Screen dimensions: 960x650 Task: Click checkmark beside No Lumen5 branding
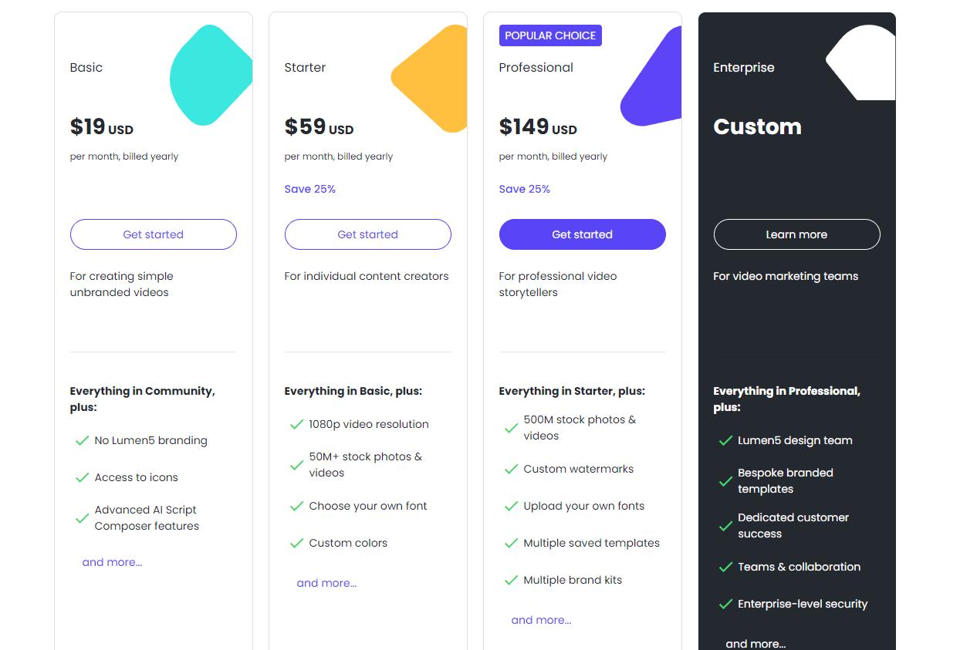82,441
